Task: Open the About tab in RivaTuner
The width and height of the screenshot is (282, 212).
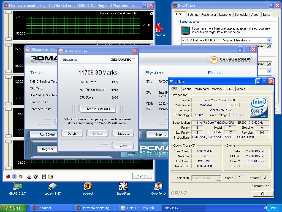Action: [255, 15]
